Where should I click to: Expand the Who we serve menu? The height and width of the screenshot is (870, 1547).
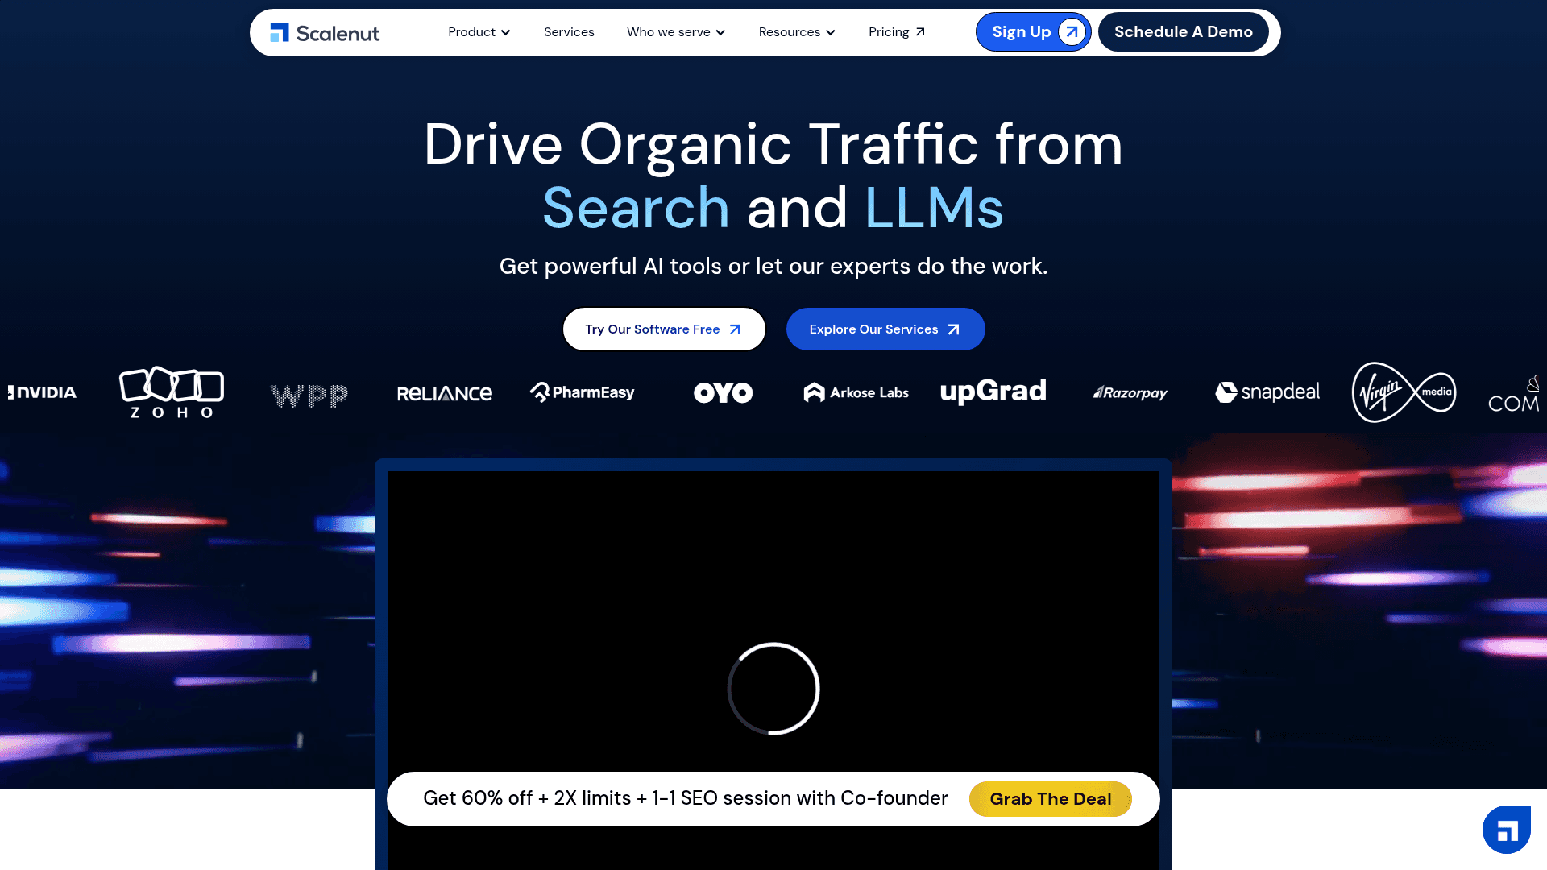click(676, 32)
